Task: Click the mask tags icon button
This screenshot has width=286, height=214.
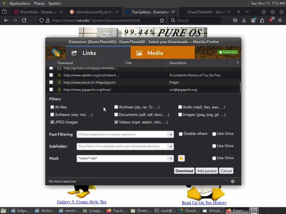Action: (181, 158)
